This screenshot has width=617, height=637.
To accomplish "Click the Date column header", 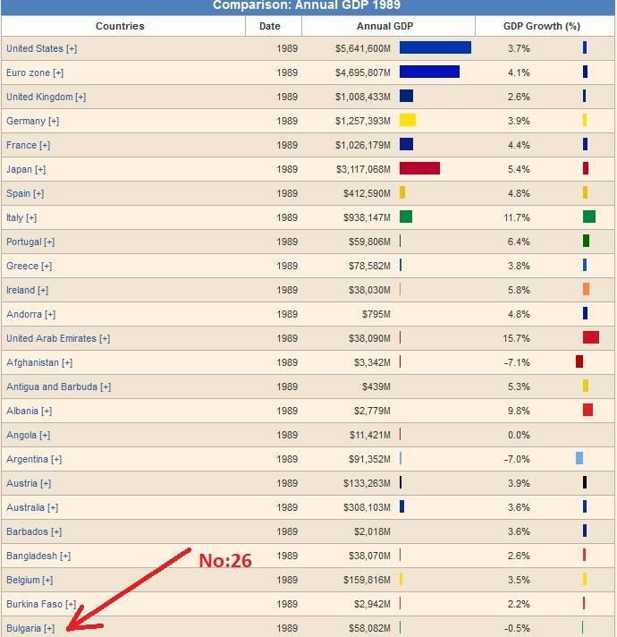I will click(270, 26).
